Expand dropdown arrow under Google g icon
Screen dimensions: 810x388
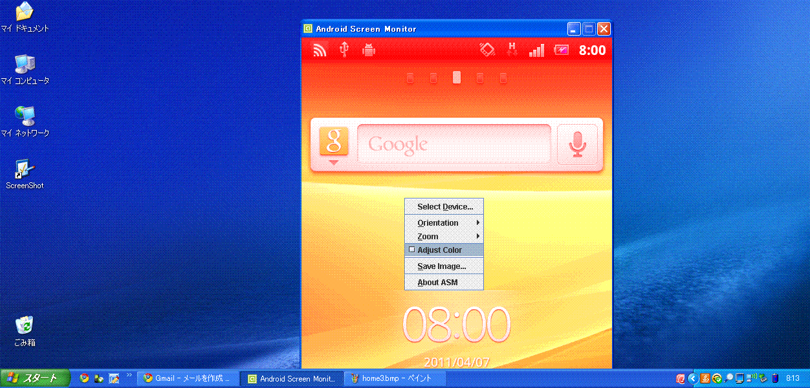(334, 162)
